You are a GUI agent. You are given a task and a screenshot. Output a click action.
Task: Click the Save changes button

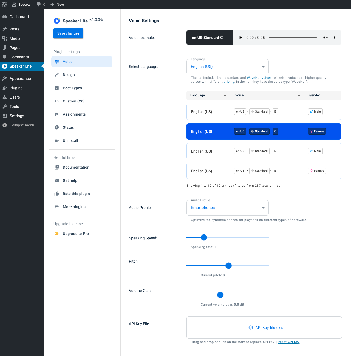[68, 33]
